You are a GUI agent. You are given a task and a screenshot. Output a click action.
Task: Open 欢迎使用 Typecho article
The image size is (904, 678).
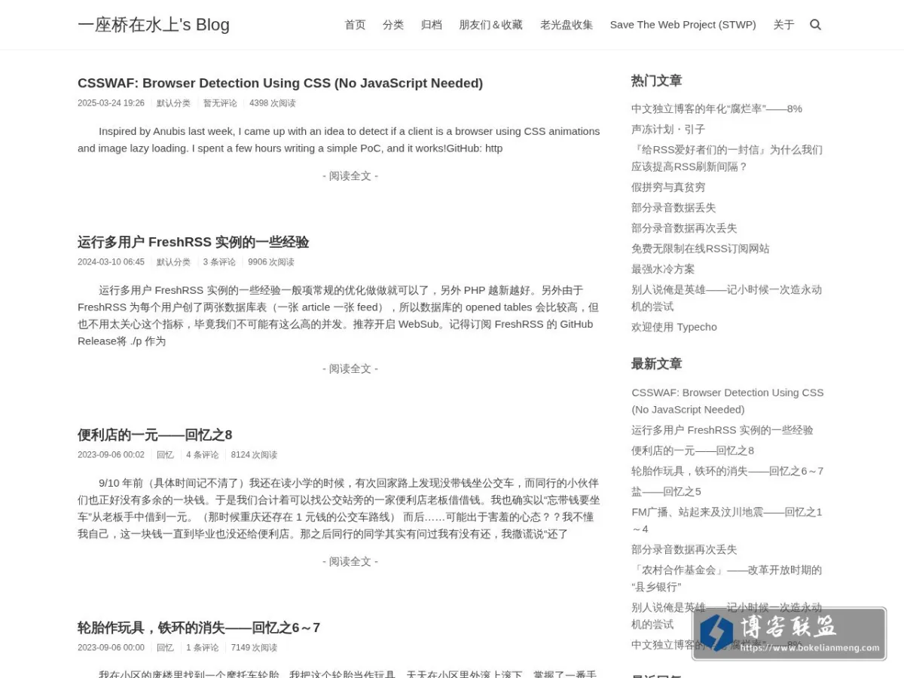pyautogui.click(x=674, y=327)
